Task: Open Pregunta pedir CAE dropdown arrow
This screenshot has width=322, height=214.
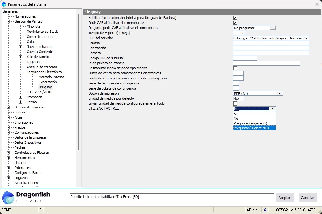Action: [273, 28]
